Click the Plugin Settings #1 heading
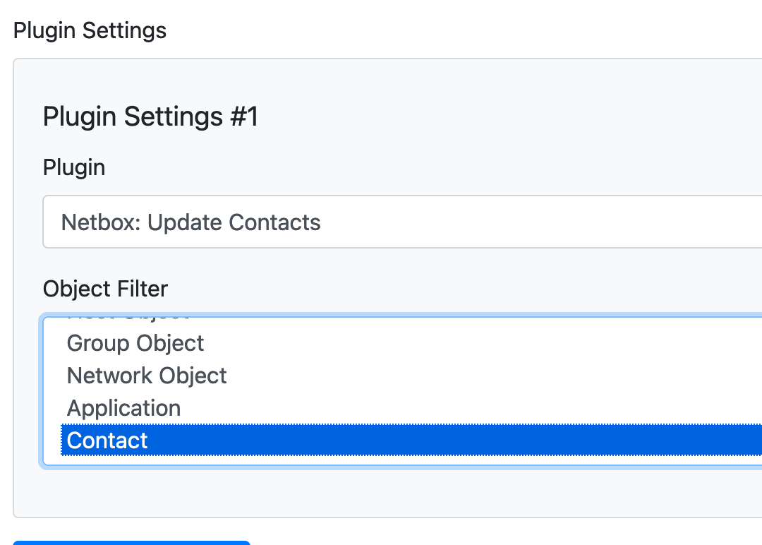This screenshot has width=762, height=545. (150, 116)
